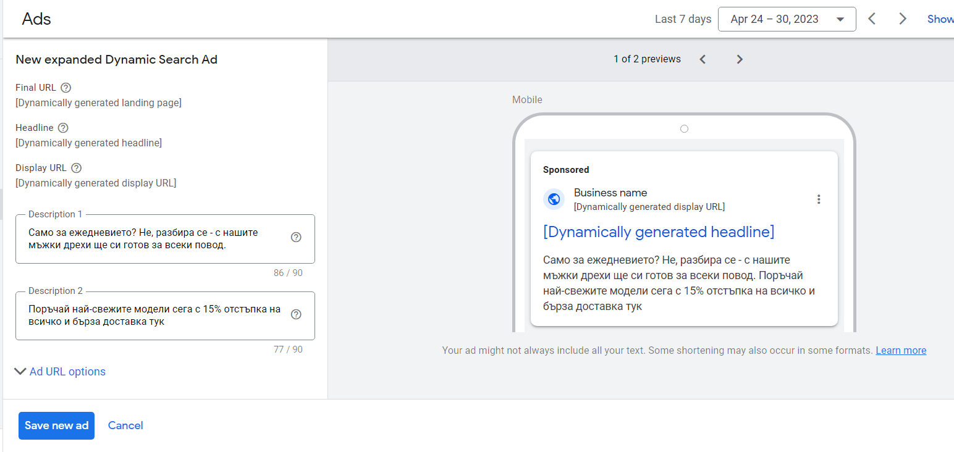Open the Apr 24 – 30, 2023 date dropdown
Screen dimensions: 954x452
tap(787, 19)
